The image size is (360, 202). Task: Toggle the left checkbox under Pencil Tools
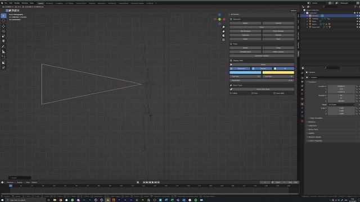click(231, 93)
